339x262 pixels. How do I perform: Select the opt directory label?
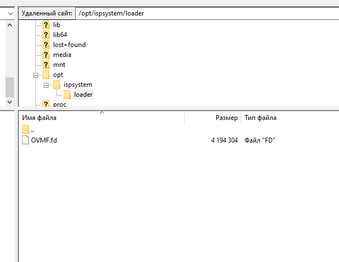click(58, 75)
